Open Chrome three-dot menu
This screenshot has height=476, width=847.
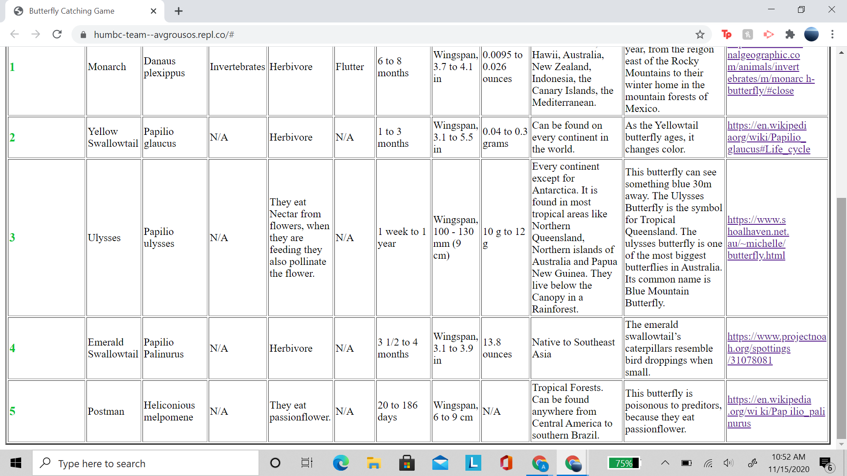[832, 34]
